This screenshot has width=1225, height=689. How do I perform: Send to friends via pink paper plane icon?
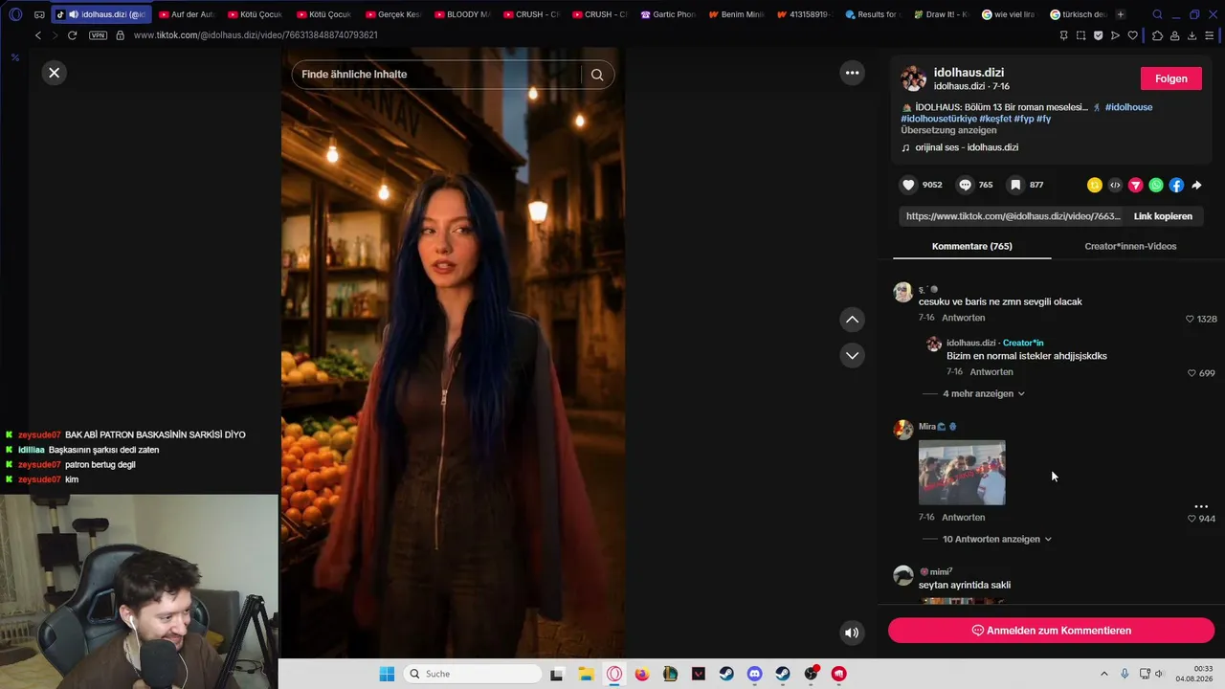(x=1135, y=185)
